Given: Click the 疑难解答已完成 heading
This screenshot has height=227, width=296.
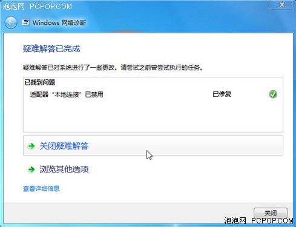Looking at the screenshot, I should pos(51,49).
